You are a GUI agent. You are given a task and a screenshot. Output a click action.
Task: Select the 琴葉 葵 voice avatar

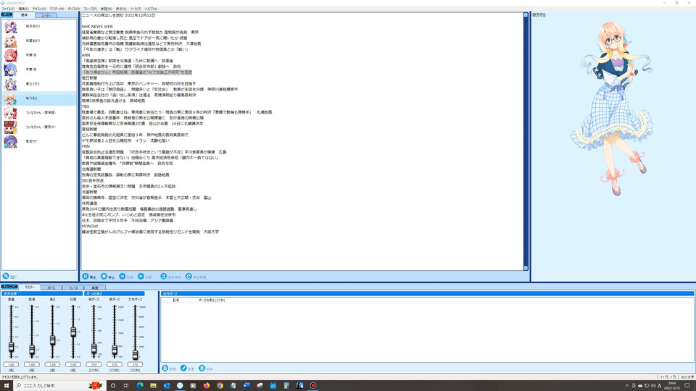10,70
